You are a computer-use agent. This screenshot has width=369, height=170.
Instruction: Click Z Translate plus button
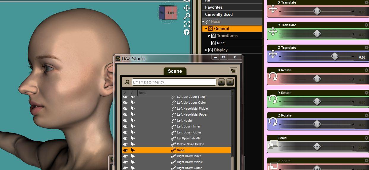353,57
